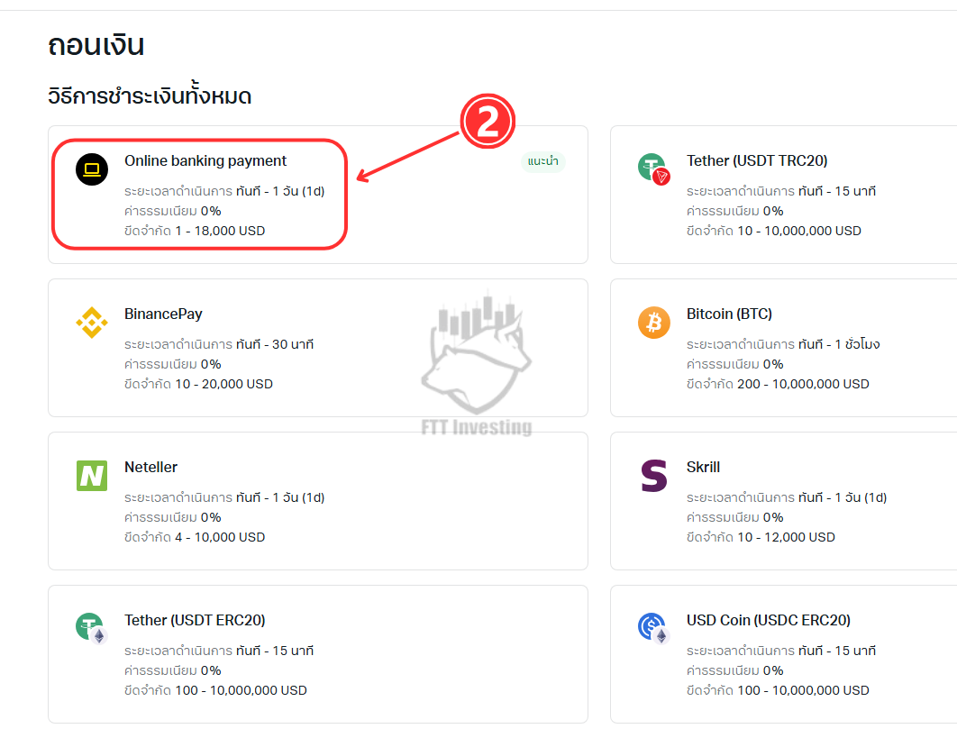Click the limit text 10 - 12,000 USD
Screen dimensions: 957x747
786,537
